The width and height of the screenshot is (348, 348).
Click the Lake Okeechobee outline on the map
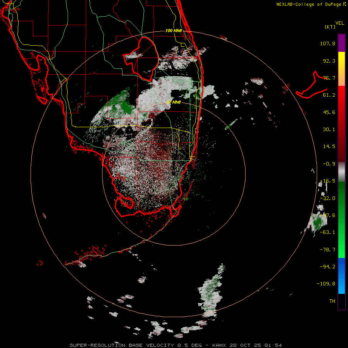coord(141,59)
